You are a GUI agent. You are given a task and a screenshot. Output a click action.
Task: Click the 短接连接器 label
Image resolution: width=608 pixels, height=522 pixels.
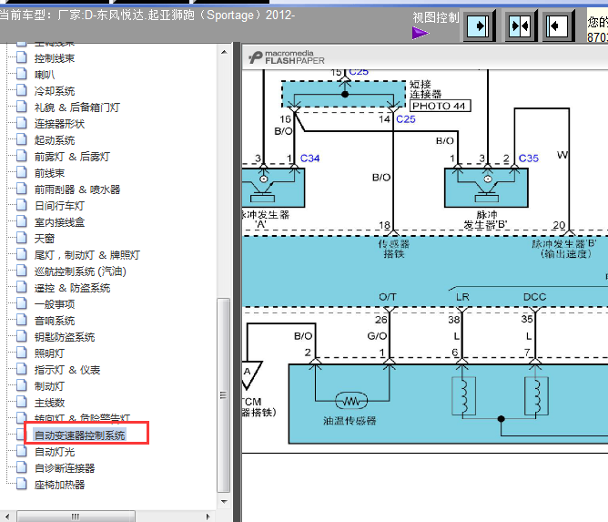(425, 89)
